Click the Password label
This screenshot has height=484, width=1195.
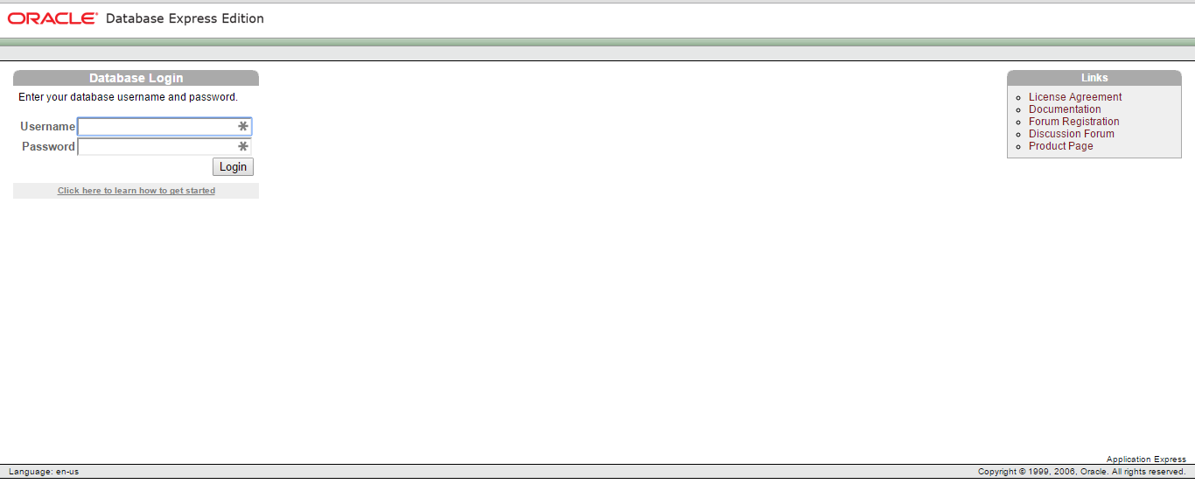point(48,147)
